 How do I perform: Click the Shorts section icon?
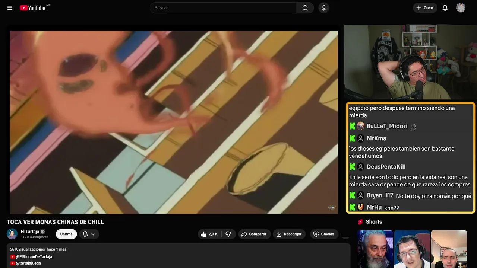(x=360, y=222)
